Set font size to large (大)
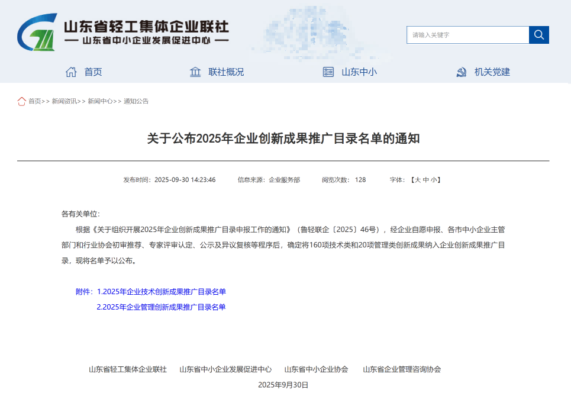This screenshot has height=393, width=571. click(x=417, y=180)
